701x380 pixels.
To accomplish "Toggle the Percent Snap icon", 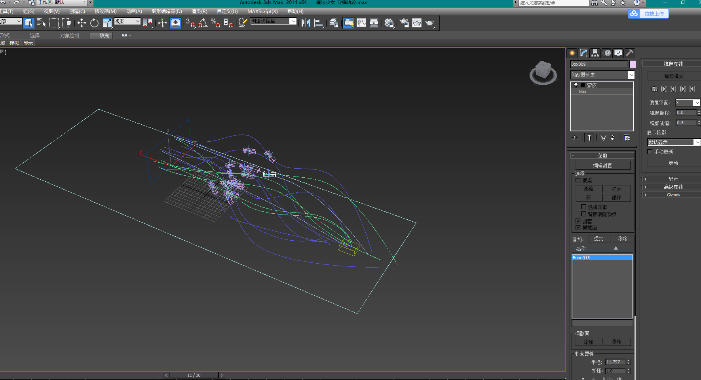I will coord(216,23).
